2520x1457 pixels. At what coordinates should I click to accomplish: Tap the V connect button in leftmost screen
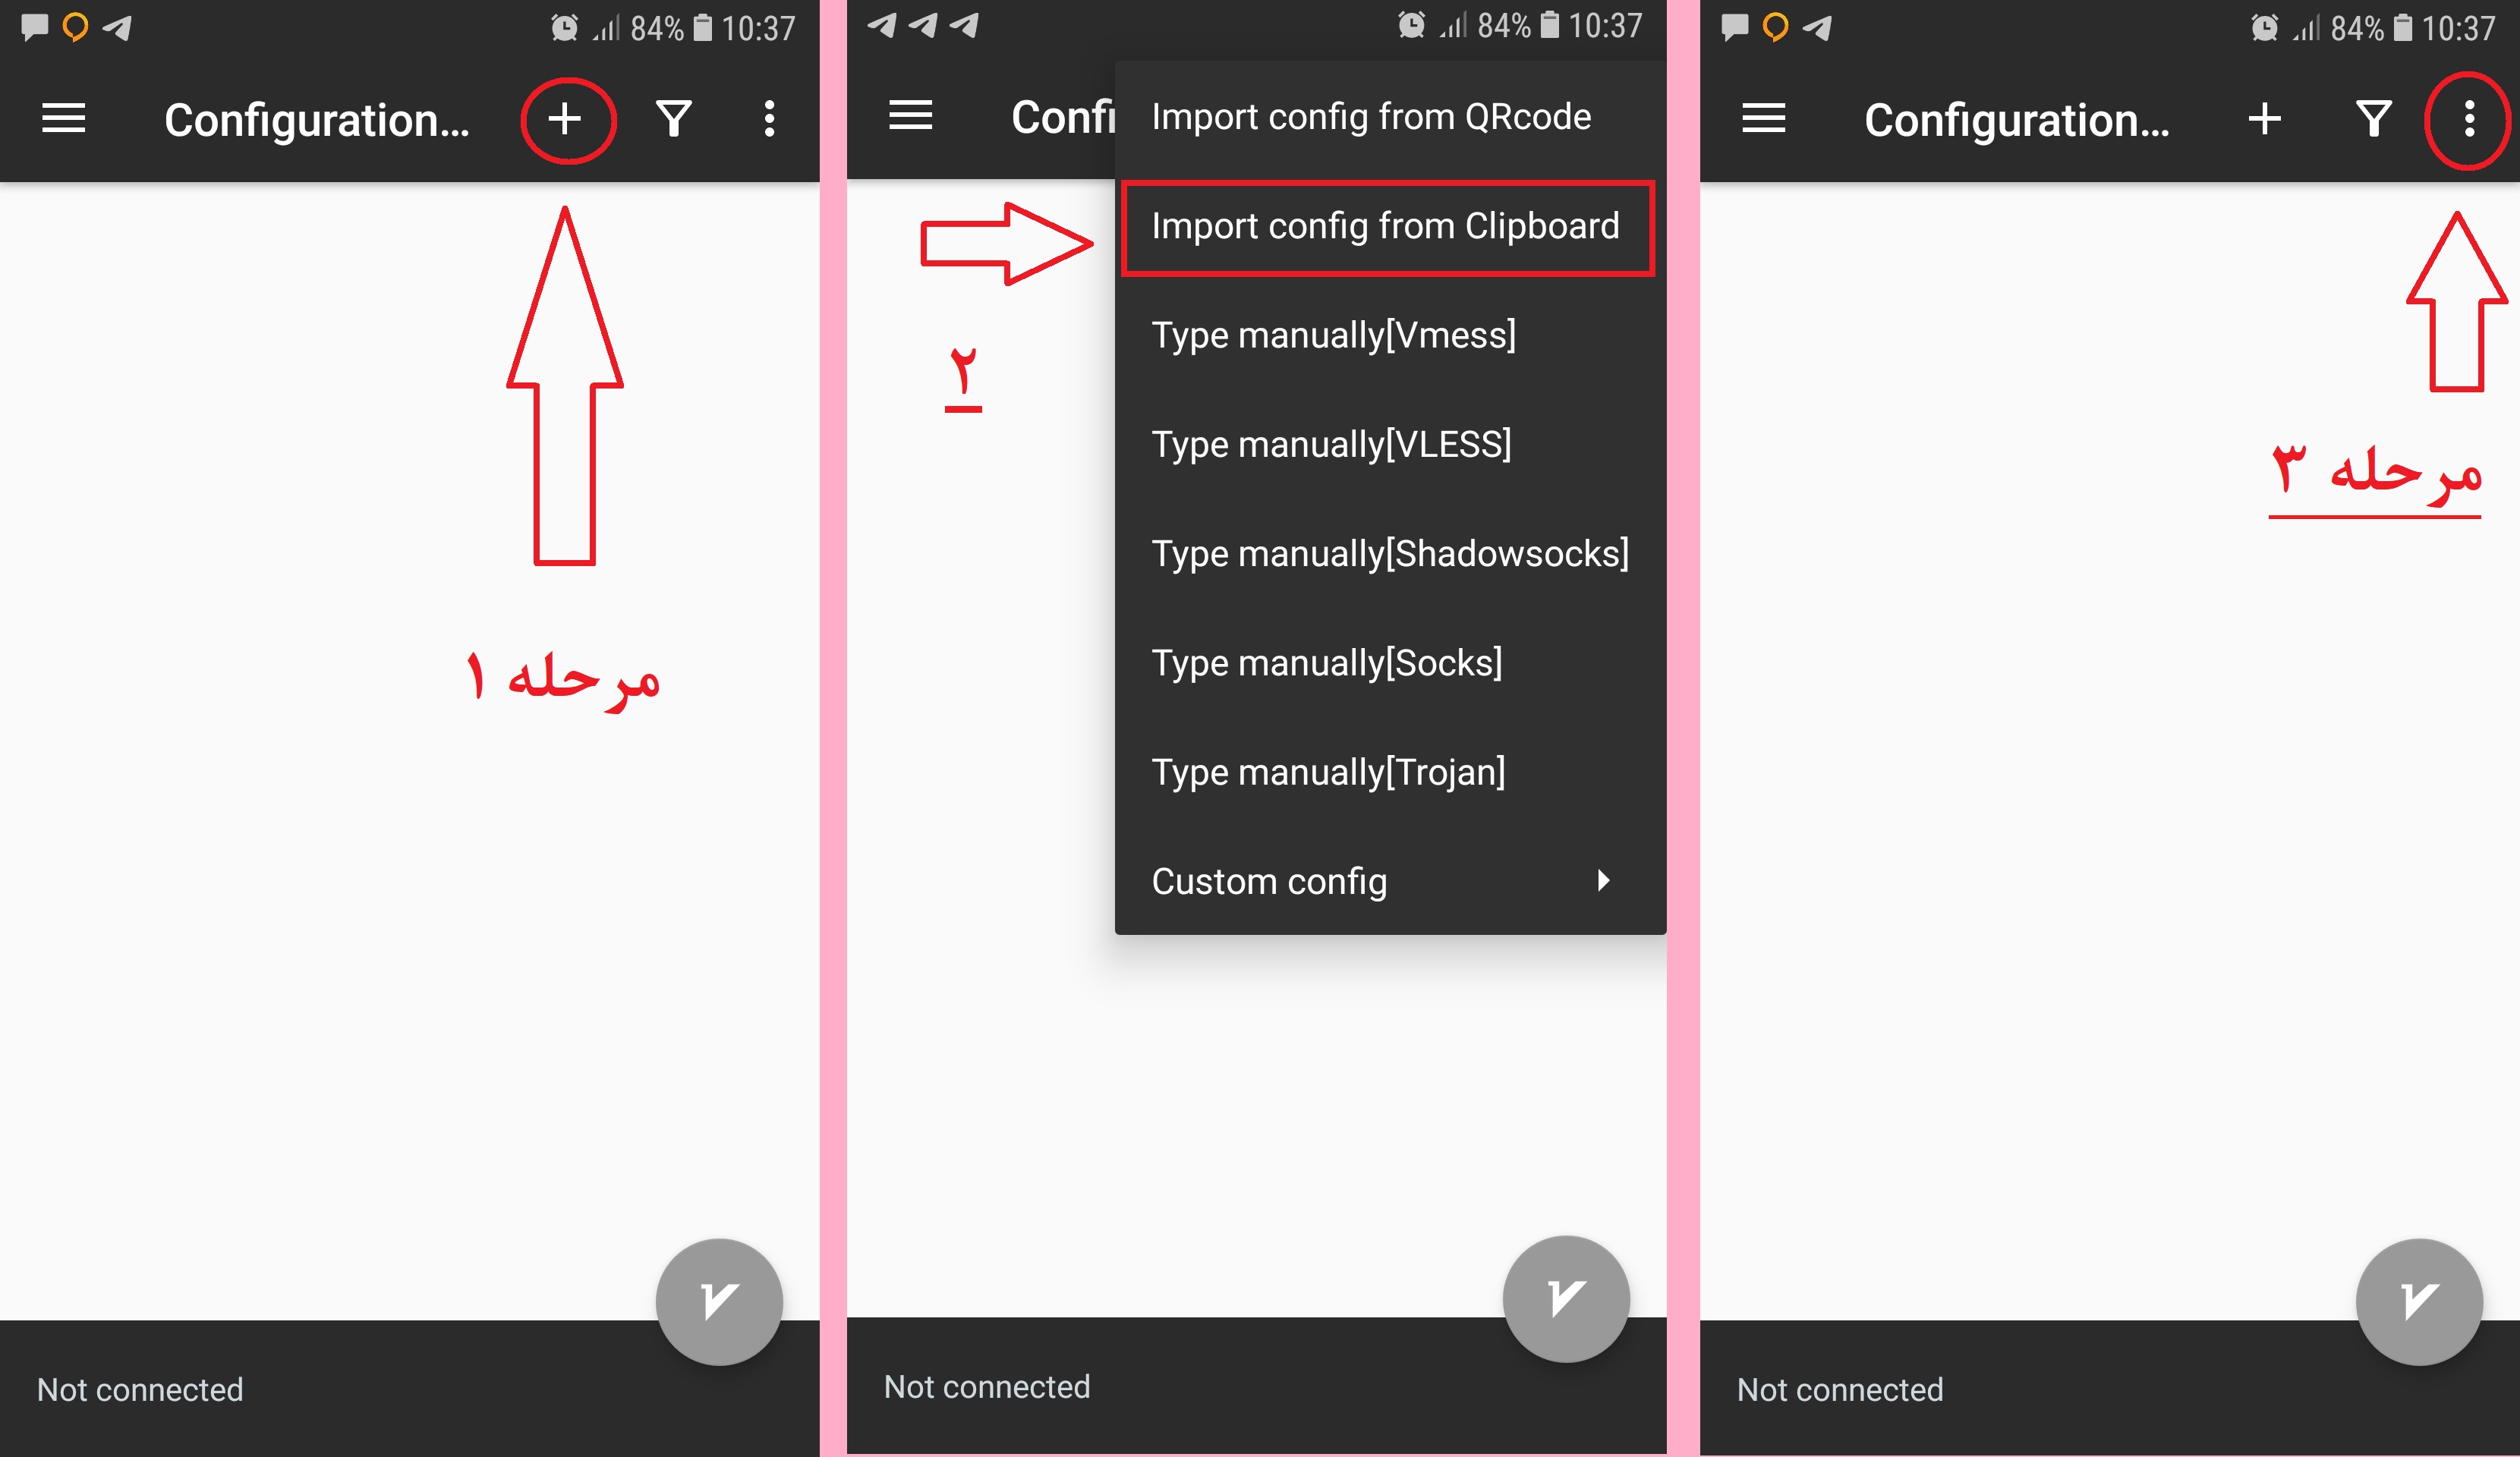tap(719, 1302)
